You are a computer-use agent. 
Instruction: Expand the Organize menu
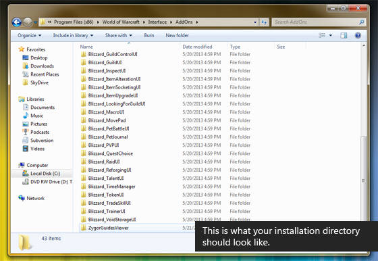[29, 35]
